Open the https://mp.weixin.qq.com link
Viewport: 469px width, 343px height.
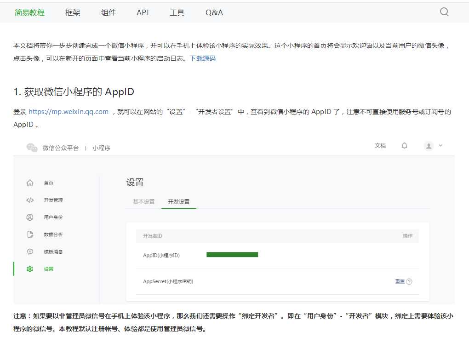point(69,112)
